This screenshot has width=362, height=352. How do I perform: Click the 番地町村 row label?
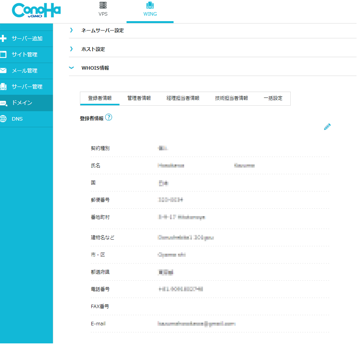pyautogui.click(x=100, y=217)
